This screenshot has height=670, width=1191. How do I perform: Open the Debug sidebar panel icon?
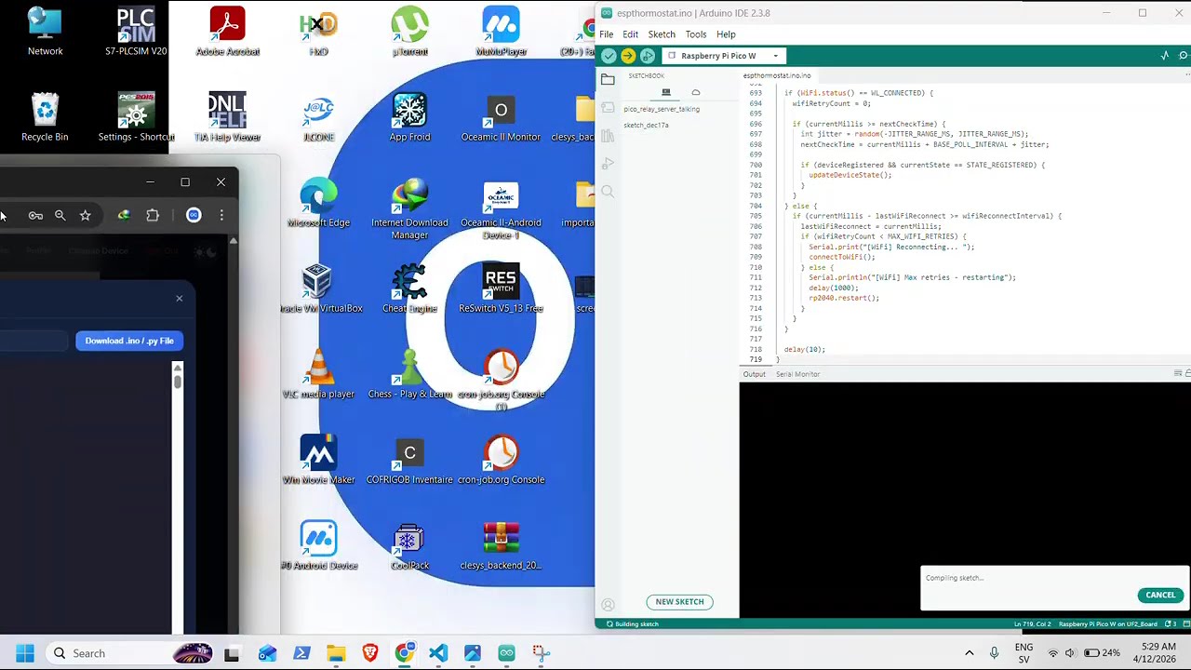(x=608, y=164)
